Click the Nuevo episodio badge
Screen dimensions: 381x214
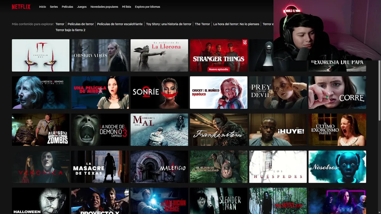pyautogui.click(x=219, y=69)
